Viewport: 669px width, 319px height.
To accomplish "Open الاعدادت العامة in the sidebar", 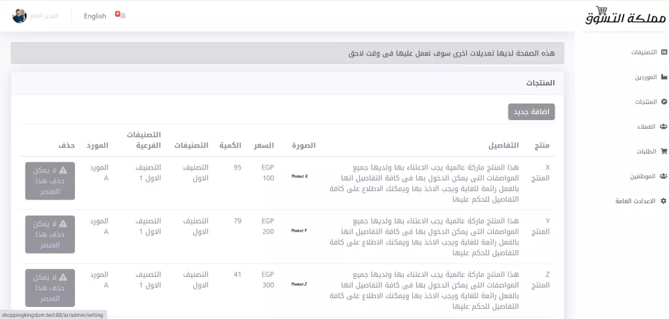I will [636, 200].
